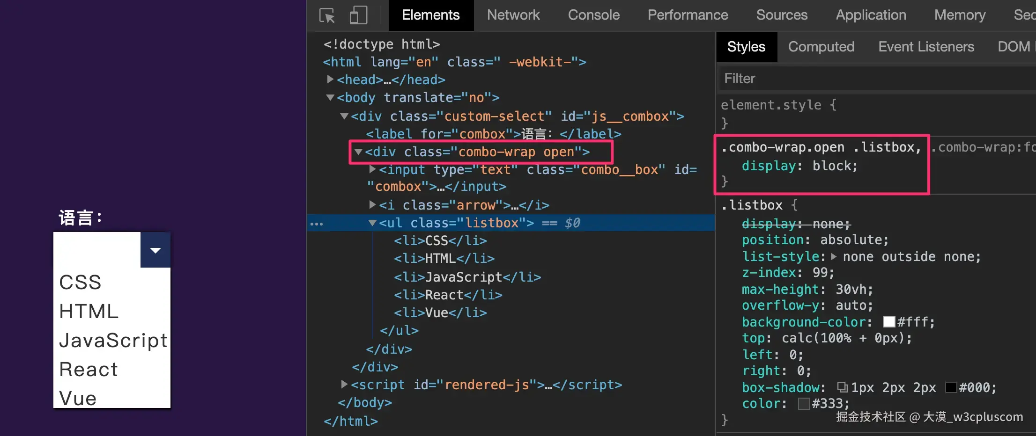Expand the rendered-js script node

[x=344, y=385]
